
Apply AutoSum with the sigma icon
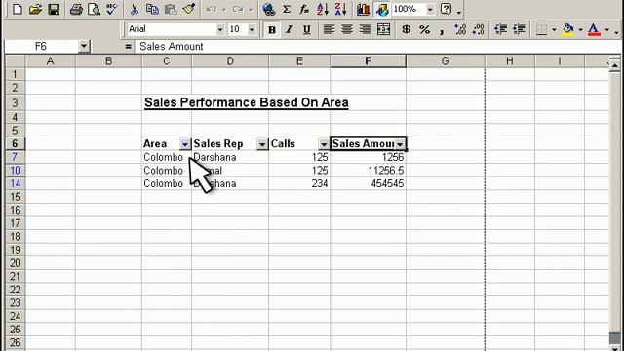(x=287, y=9)
